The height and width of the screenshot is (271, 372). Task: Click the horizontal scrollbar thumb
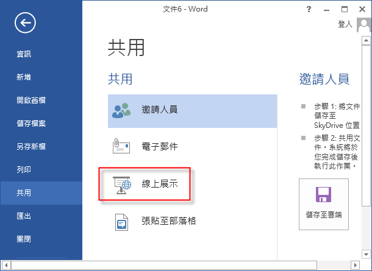(164, 265)
